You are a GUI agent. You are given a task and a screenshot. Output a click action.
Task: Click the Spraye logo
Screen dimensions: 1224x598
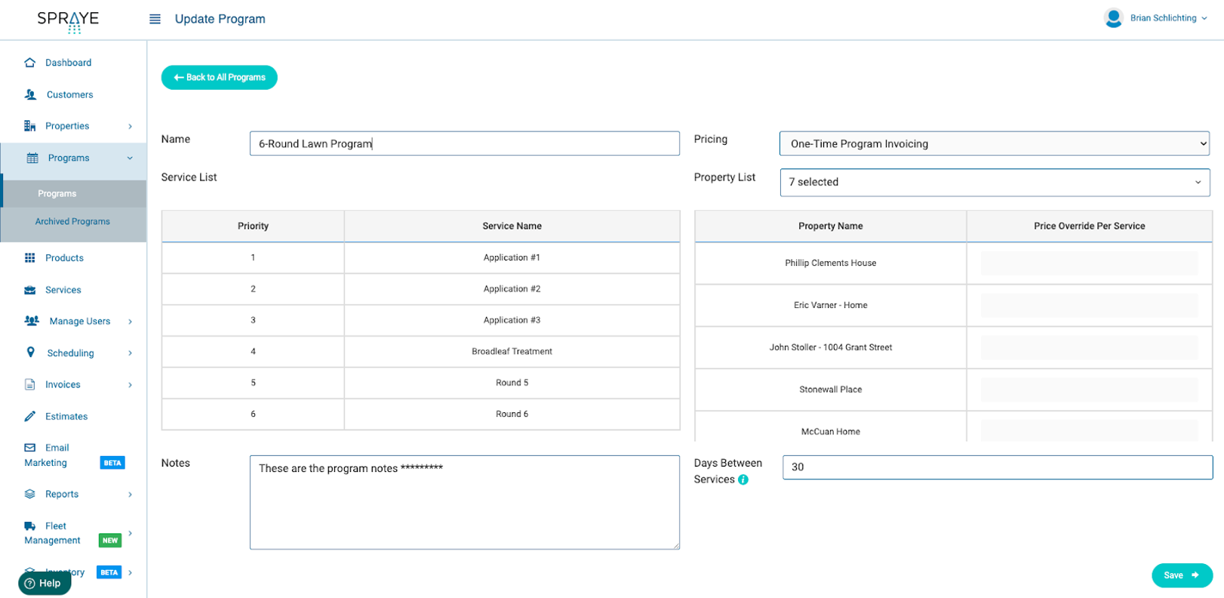point(68,21)
